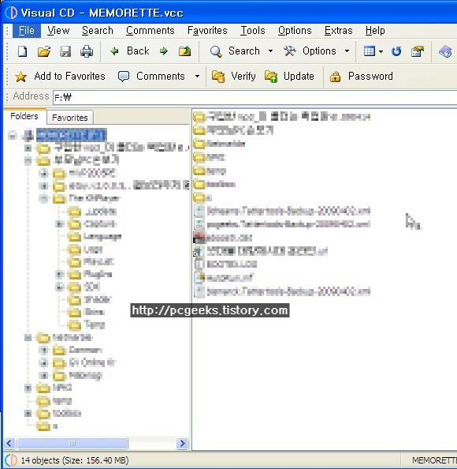Click the Update button
457x469 pixels.
click(x=289, y=77)
